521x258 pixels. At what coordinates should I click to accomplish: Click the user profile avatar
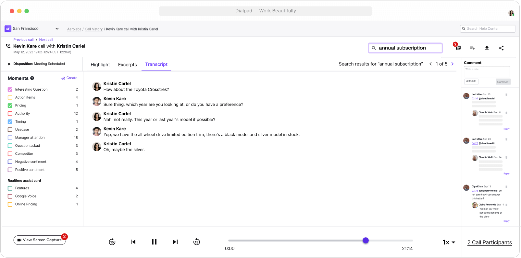pyautogui.click(x=511, y=13)
